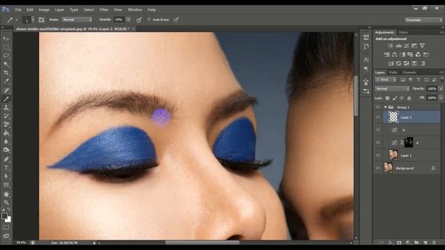Switch to the Paths tab
Image resolution: width=445 pixels, height=250 pixels.
click(x=393, y=72)
